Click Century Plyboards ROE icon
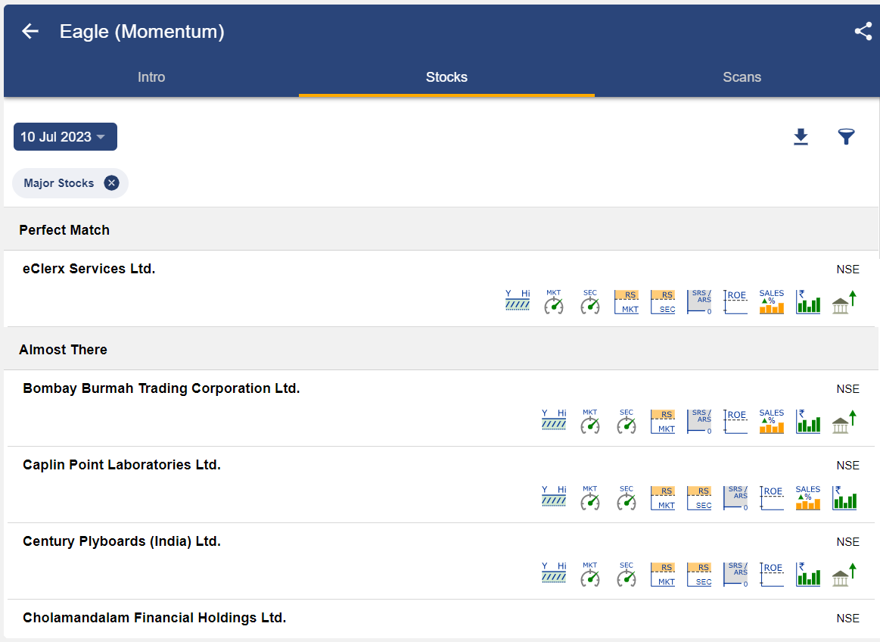This screenshot has width=880, height=642. click(772, 574)
